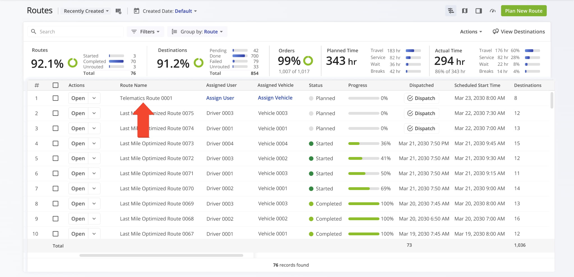Switch to the timeline list view icon

pos(451,11)
